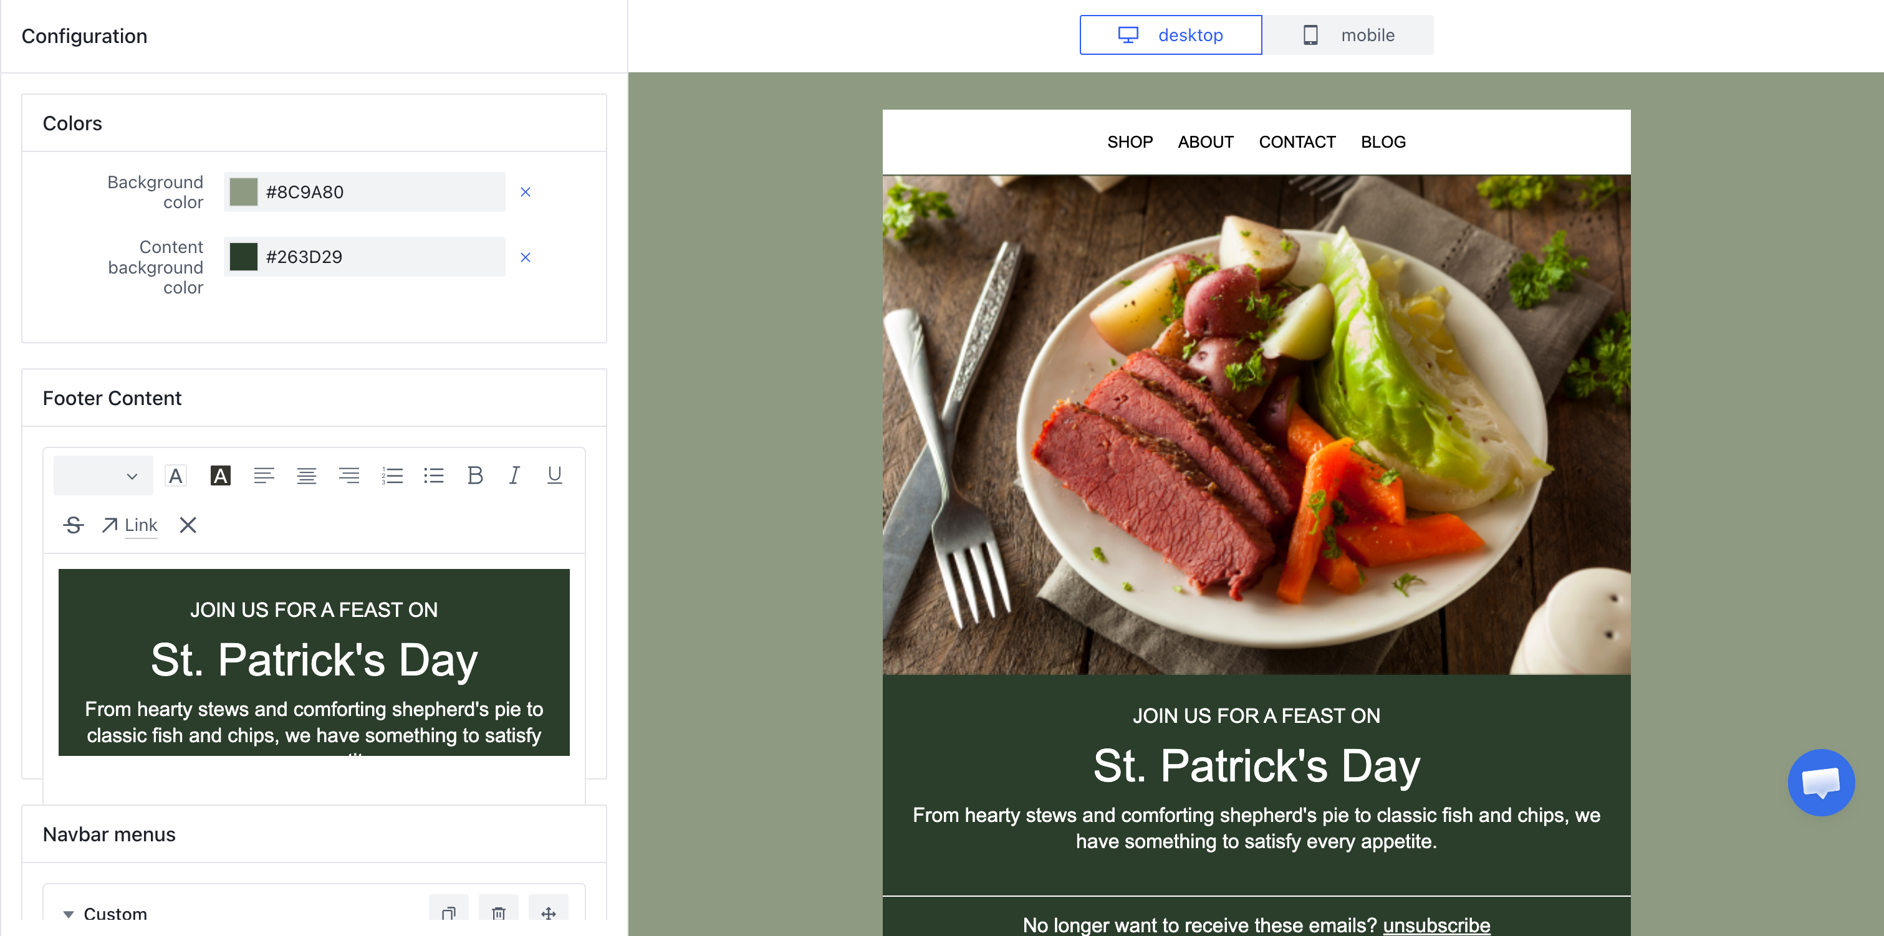Edit the #8C9A80 color field
1884x936 pixels.
(x=364, y=193)
